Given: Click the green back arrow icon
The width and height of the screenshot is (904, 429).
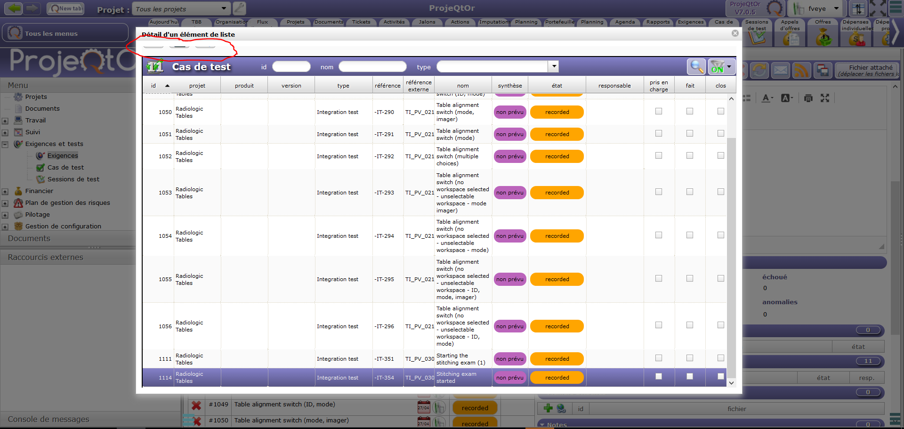Looking at the screenshot, I should click(14, 8).
